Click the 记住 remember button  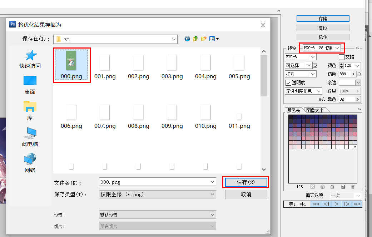(323, 37)
